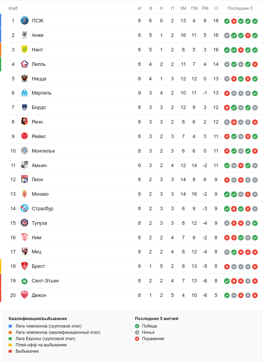Click the Nantes yellow club crest
264x364 pixels.
coord(25,50)
